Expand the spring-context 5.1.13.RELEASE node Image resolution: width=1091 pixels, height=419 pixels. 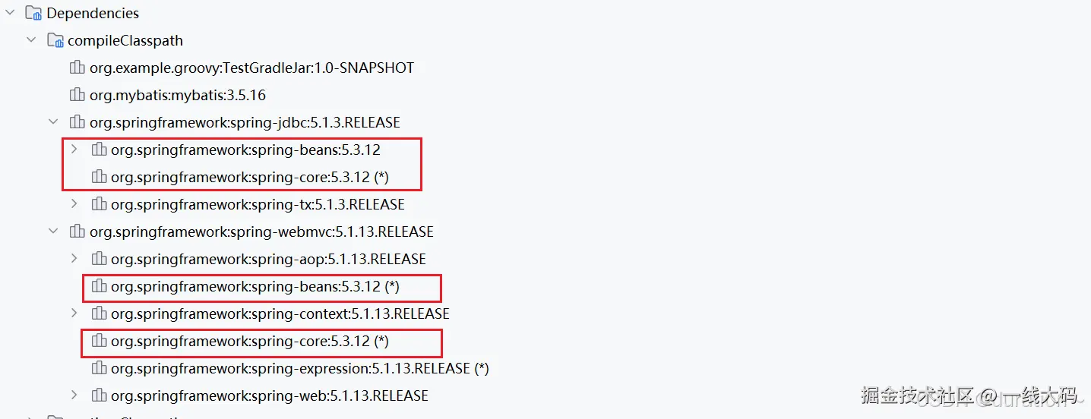point(74,313)
